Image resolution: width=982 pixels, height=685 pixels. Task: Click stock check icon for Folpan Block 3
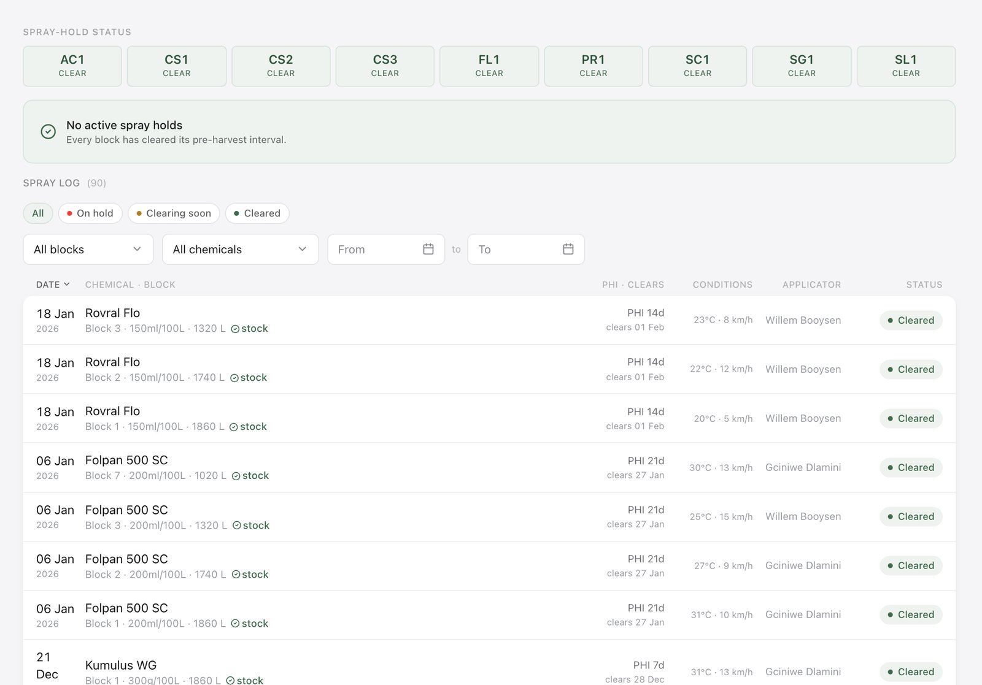237,525
